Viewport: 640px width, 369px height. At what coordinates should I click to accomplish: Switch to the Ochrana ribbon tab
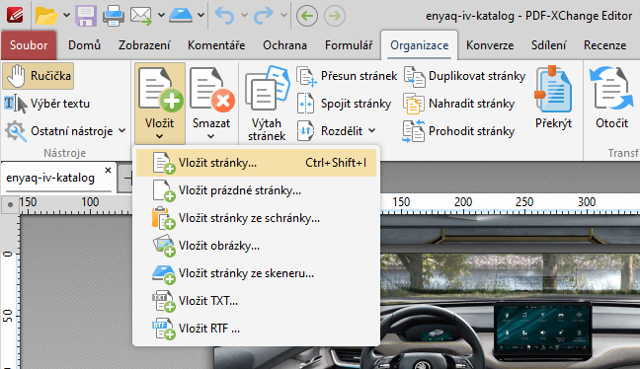click(x=284, y=44)
